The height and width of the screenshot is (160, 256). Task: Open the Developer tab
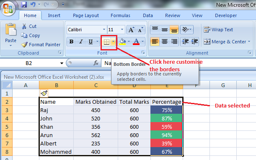point(226,15)
